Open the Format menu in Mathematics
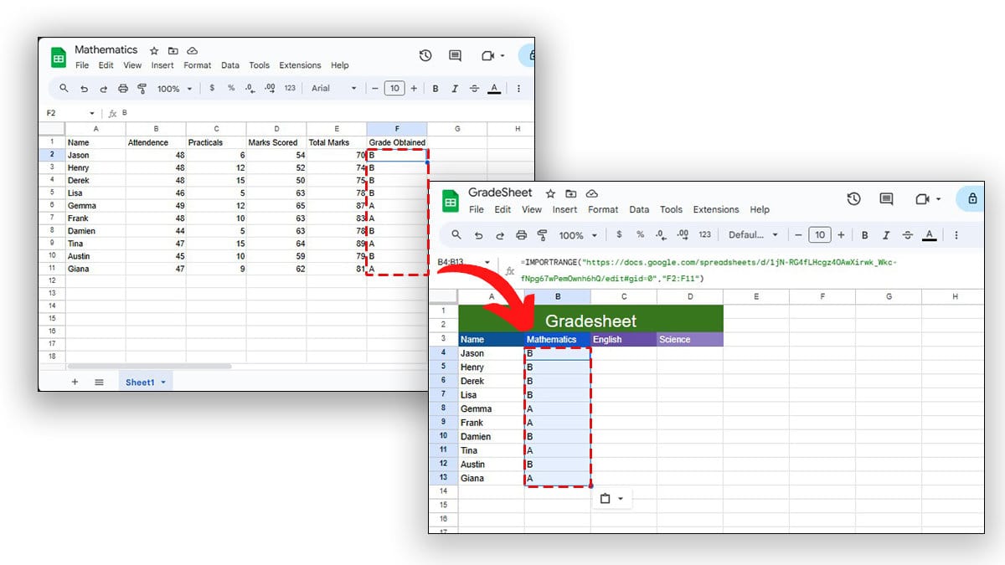The width and height of the screenshot is (1005, 565). coord(197,64)
